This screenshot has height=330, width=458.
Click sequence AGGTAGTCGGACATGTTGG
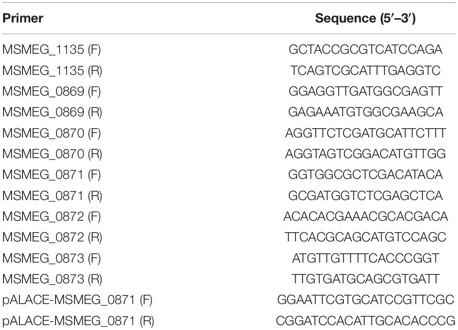pyautogui.click(x=365, y=154)
